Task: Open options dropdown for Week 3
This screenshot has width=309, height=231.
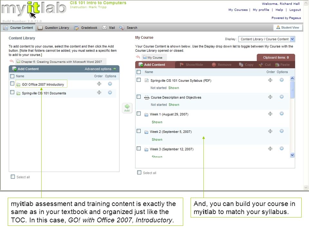Action: 282,149
